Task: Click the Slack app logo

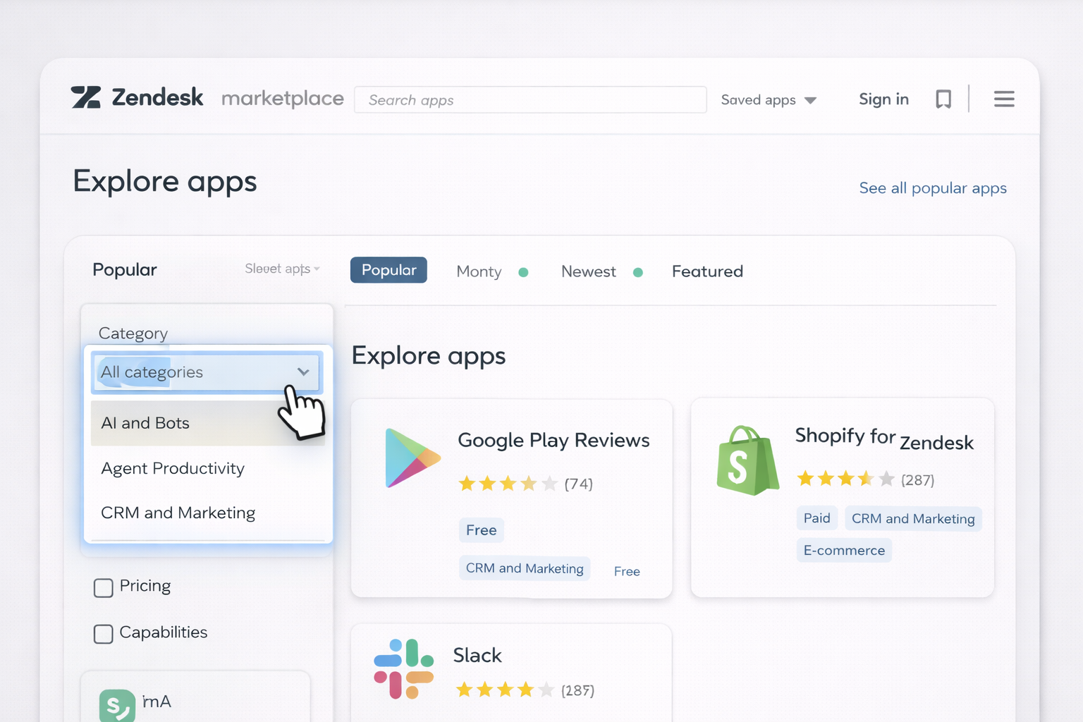Action: [x=403, y=668]
